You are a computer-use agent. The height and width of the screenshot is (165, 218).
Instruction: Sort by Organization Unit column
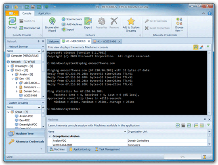click(x=167, y=132)
